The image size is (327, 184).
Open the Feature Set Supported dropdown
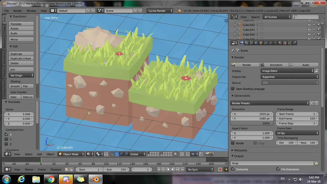290,77
